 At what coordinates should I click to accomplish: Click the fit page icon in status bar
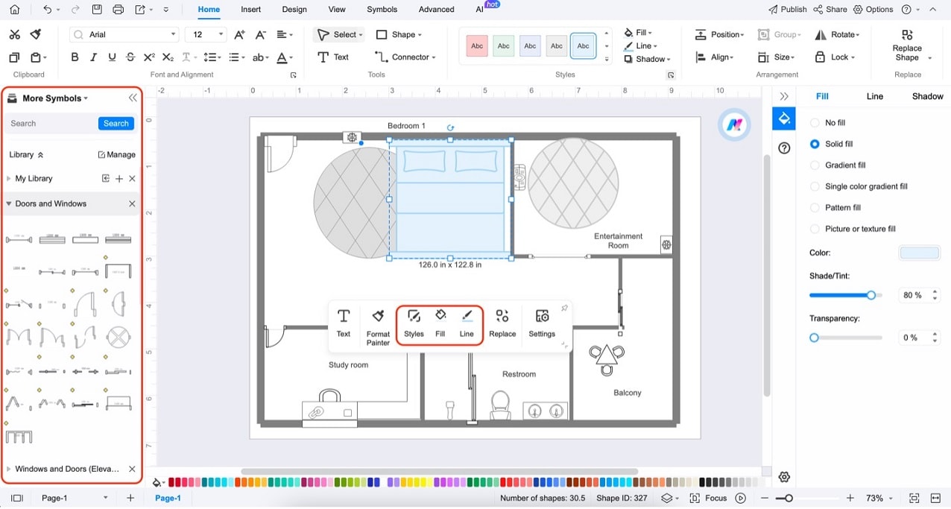coord(914,498)
